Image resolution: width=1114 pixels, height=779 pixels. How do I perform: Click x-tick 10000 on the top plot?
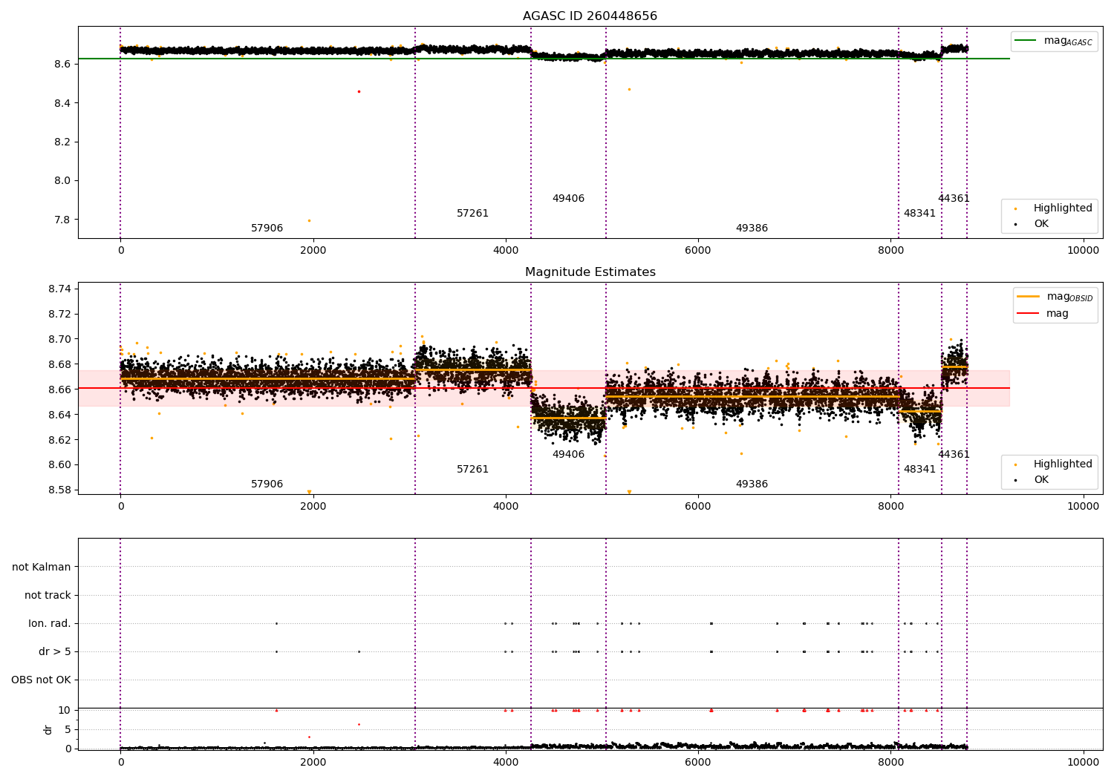tap(1083, 251)
